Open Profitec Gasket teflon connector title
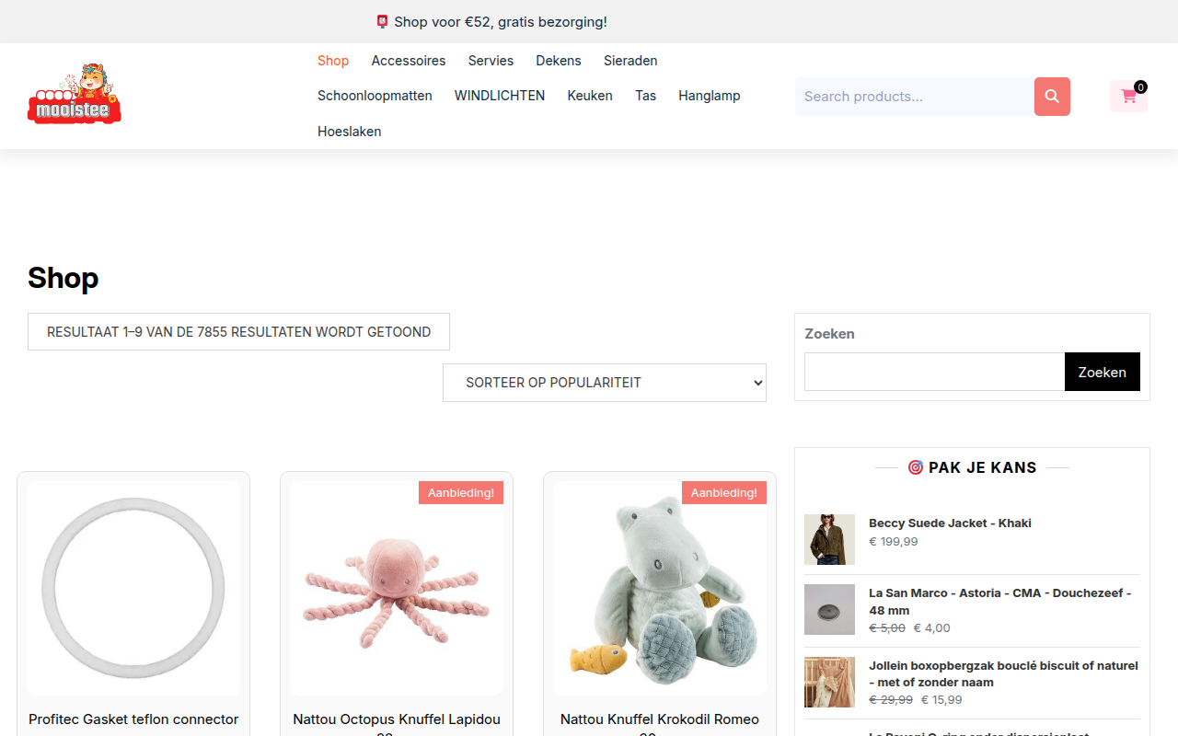 pos(133,719)
